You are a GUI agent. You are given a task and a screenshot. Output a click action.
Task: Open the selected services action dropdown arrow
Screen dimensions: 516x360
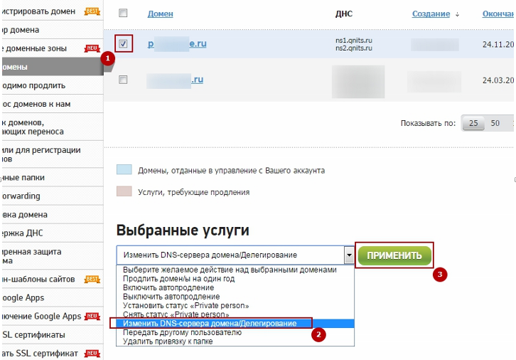coord(348,255)
